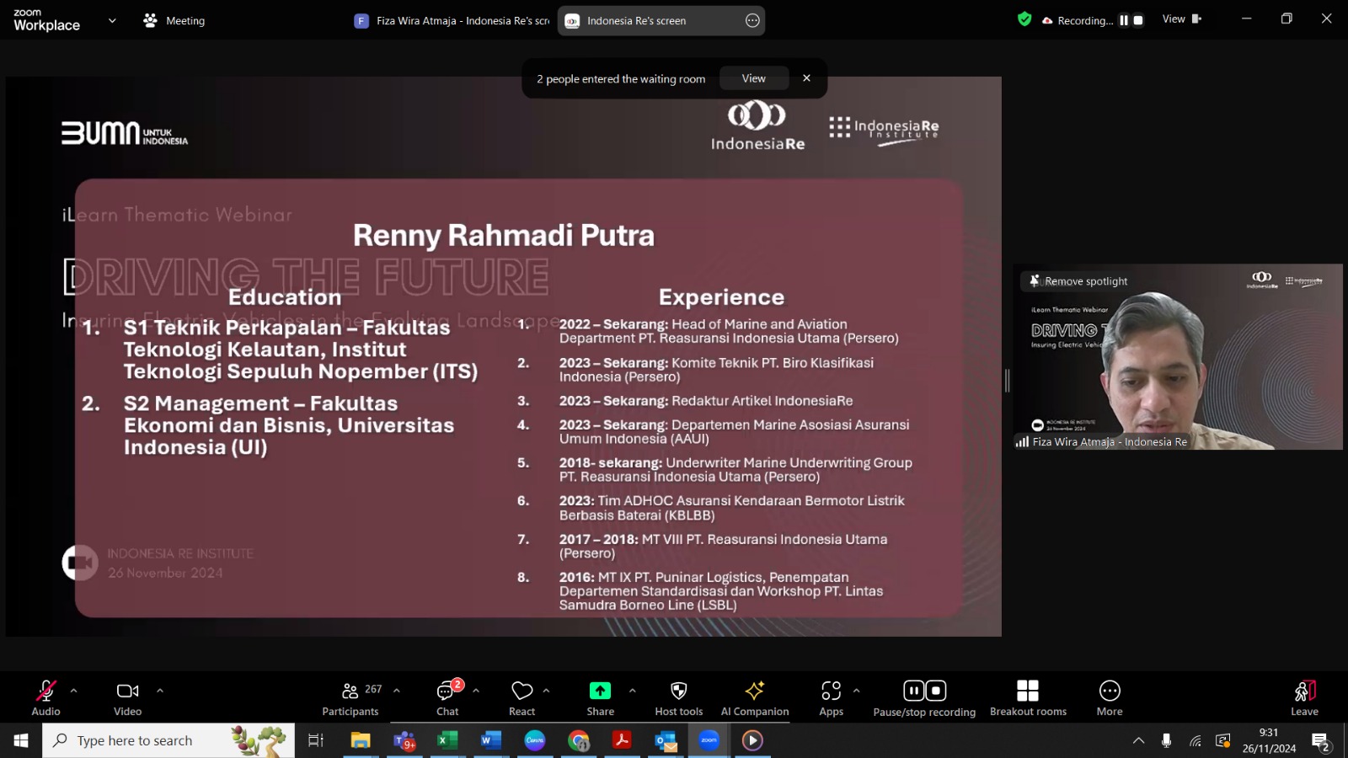Expand reactions options arrow
Image resolution: width=1348 pixels, height=758 pixels.
tap(546, 691)
